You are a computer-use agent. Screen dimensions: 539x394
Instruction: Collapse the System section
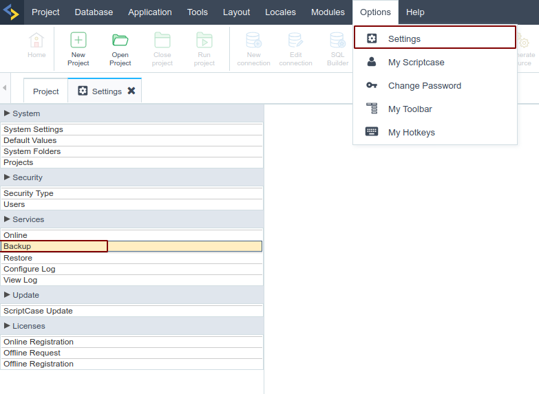(x=8, y=113)
